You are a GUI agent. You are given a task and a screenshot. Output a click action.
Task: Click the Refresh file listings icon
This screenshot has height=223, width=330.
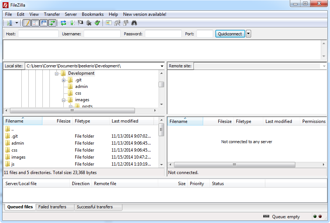(63, 22)
